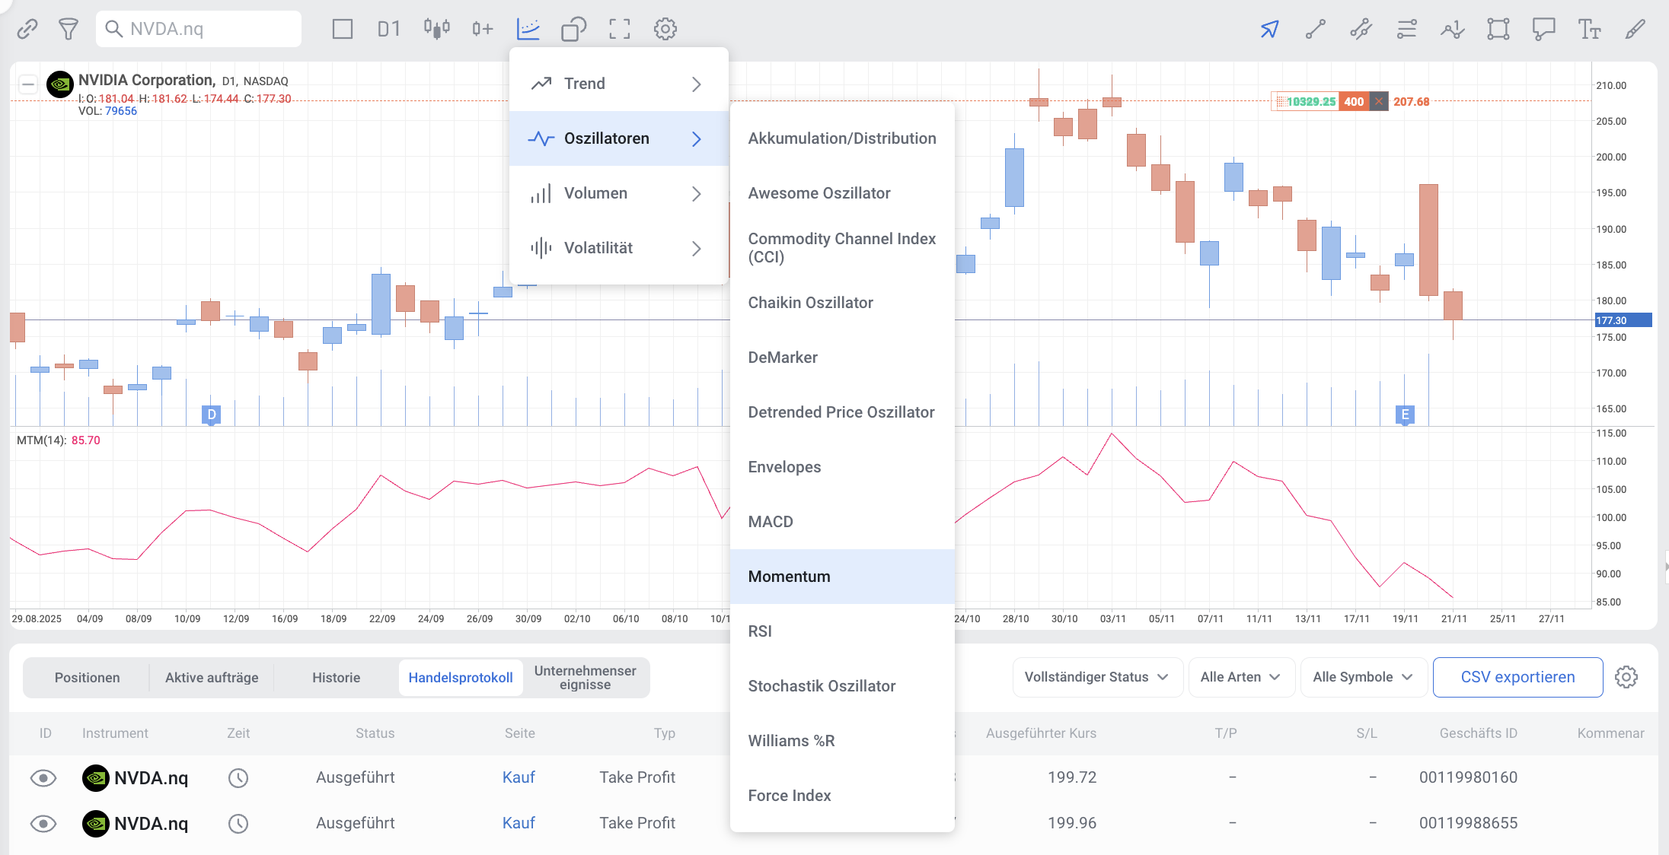Select the pencil drawing tool
Viewport: 1669px width, 855px height.
1635,29
